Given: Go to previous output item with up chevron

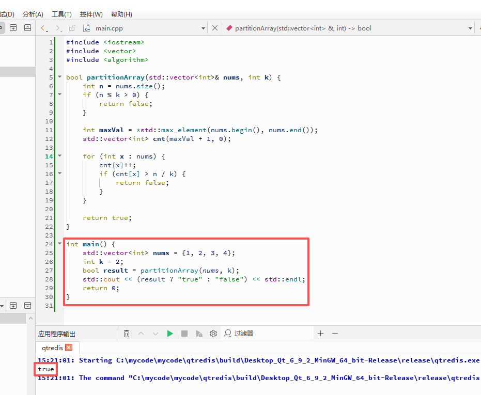Looking at the screenshot, I should pyautogui.click(x=141, y=334).
